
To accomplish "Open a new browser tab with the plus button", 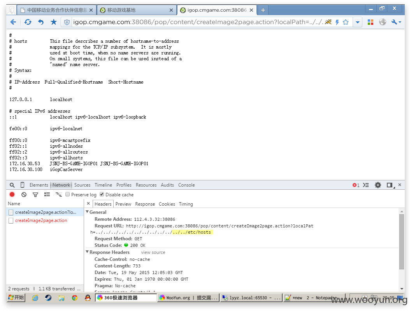I will tap(263, 10).
